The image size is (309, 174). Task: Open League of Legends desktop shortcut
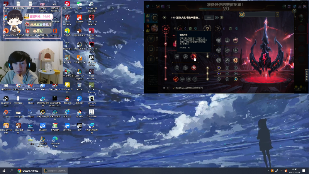coord(80,74)
